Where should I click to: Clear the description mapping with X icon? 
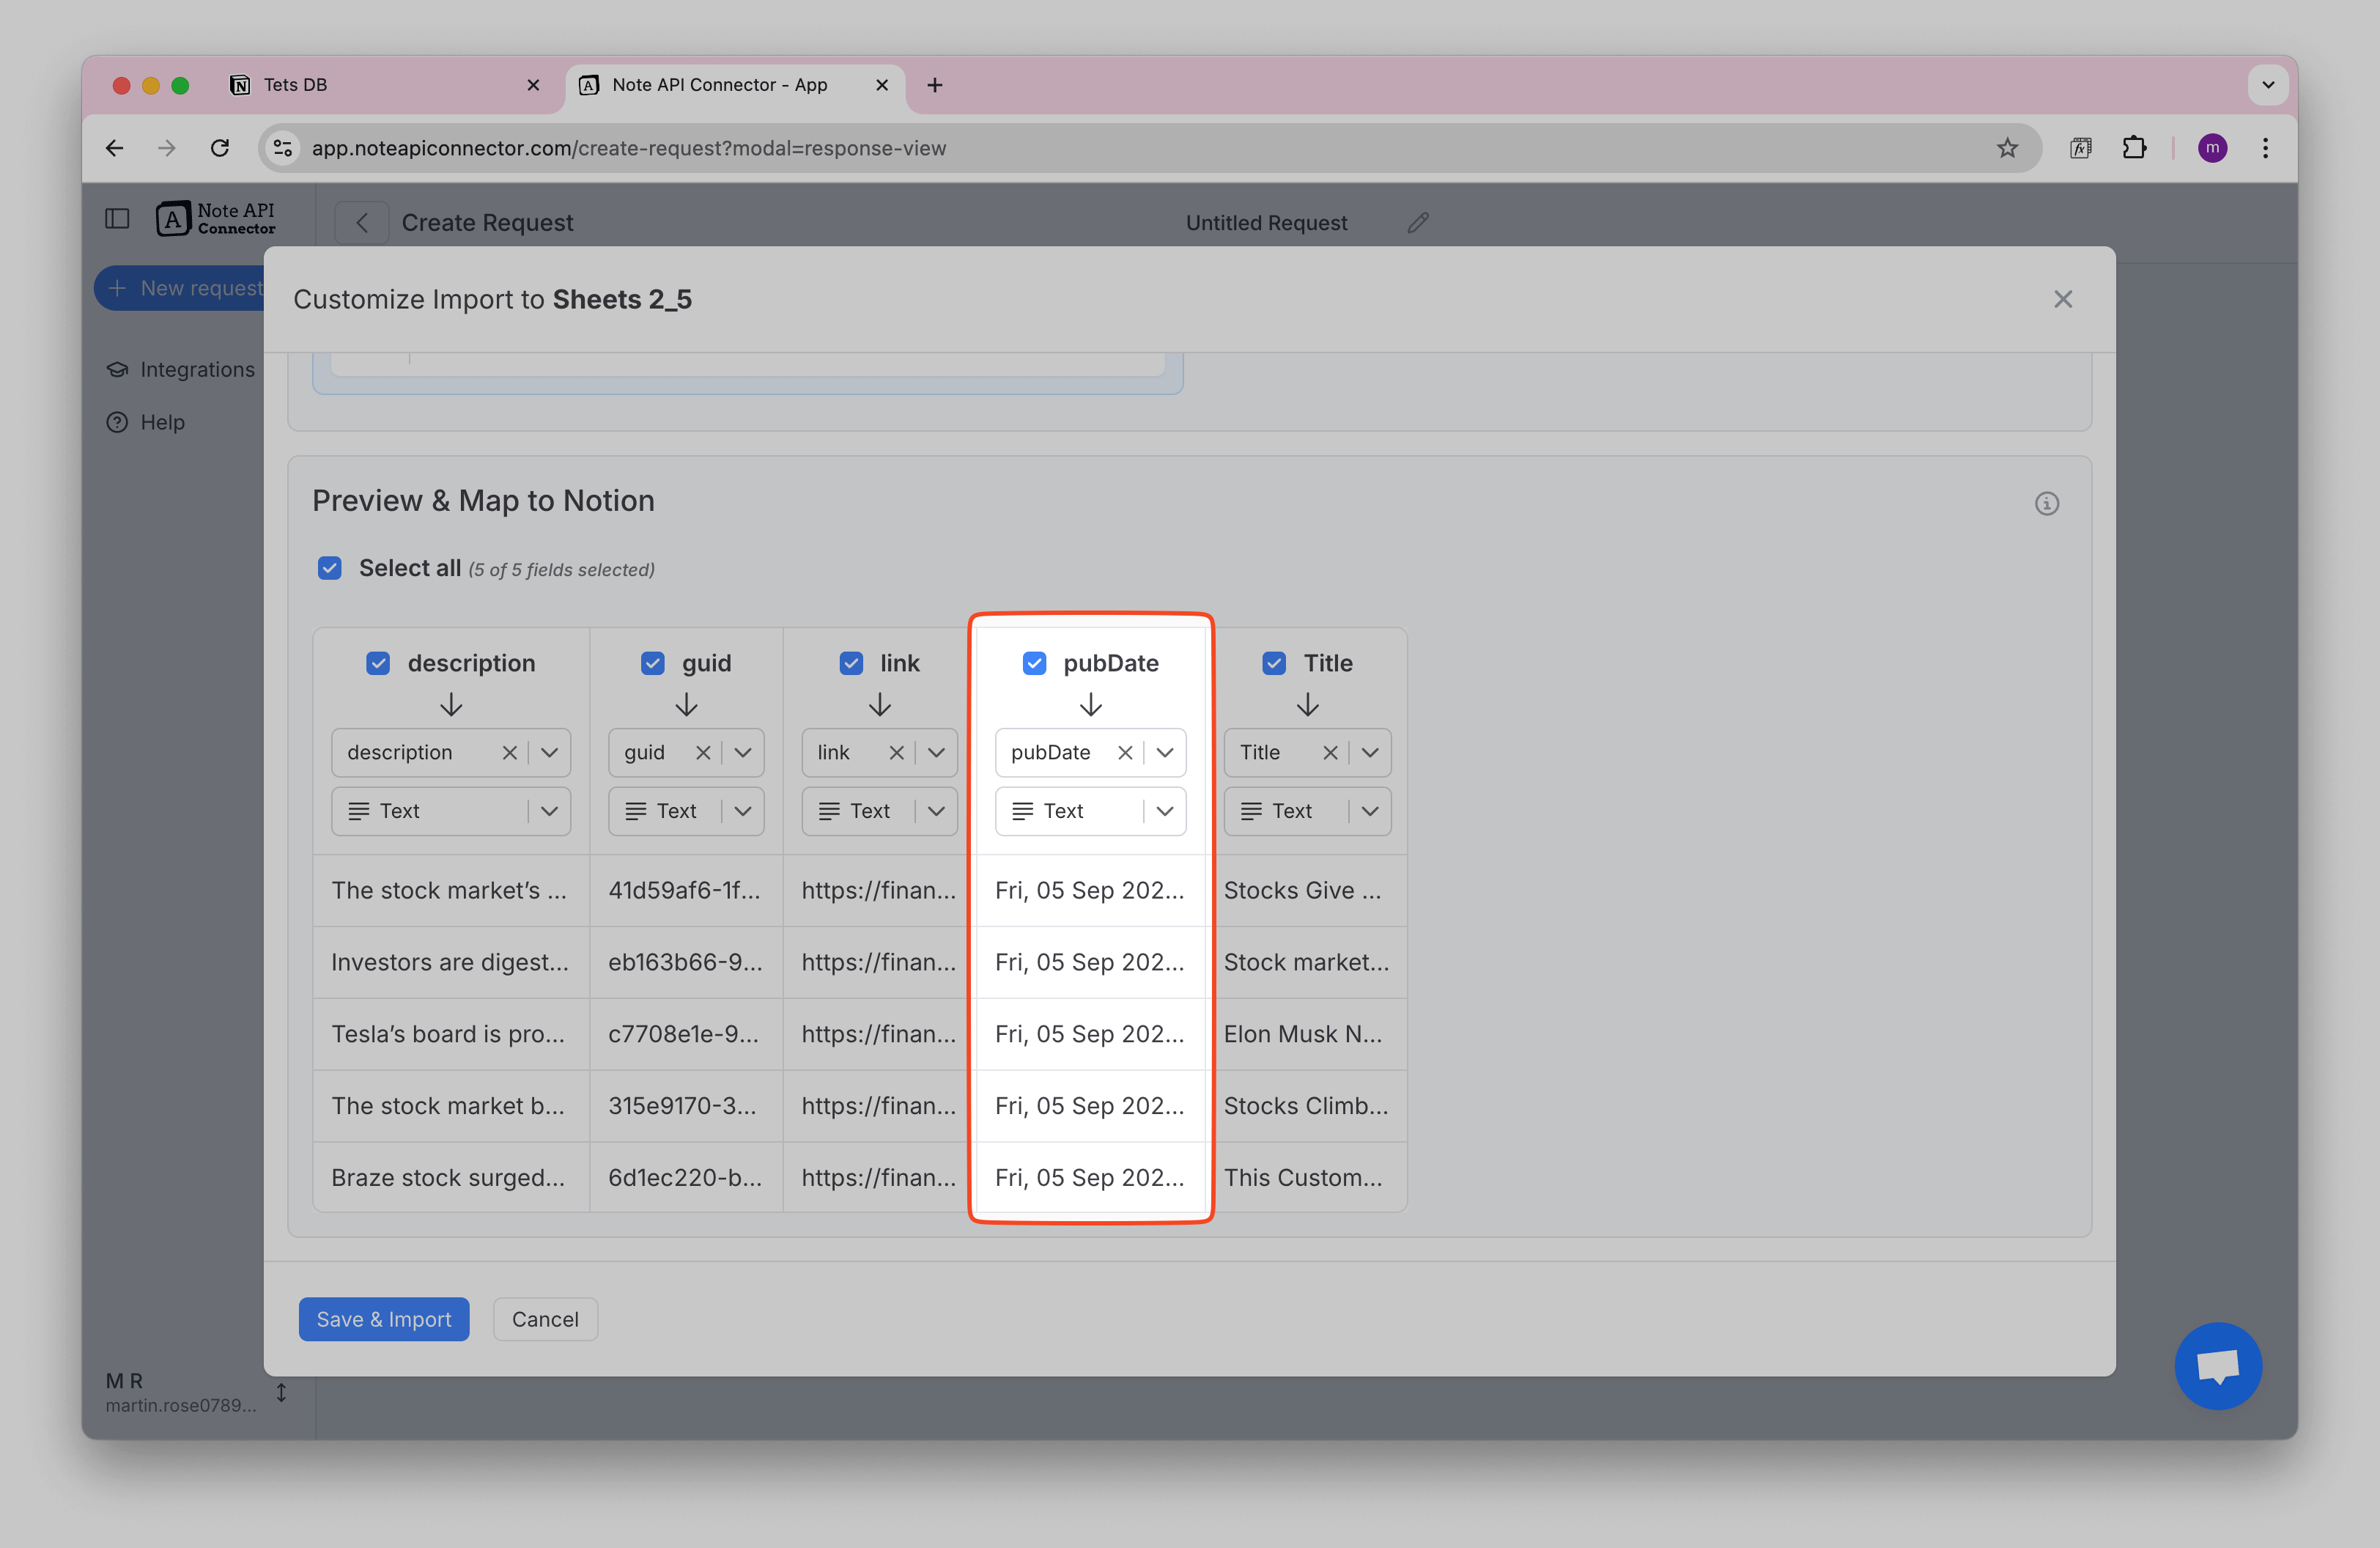tap(509, 752)
